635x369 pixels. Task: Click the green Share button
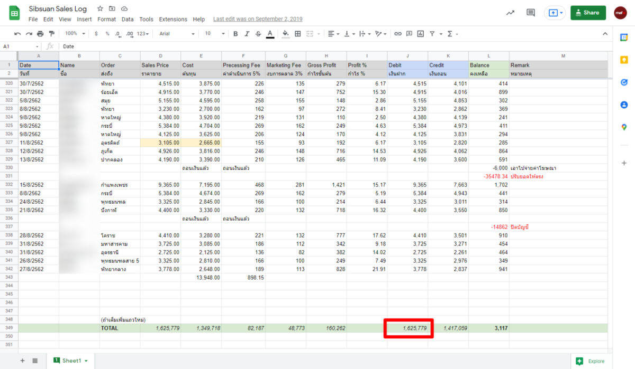pyautogui.click(x=588, y=13)
